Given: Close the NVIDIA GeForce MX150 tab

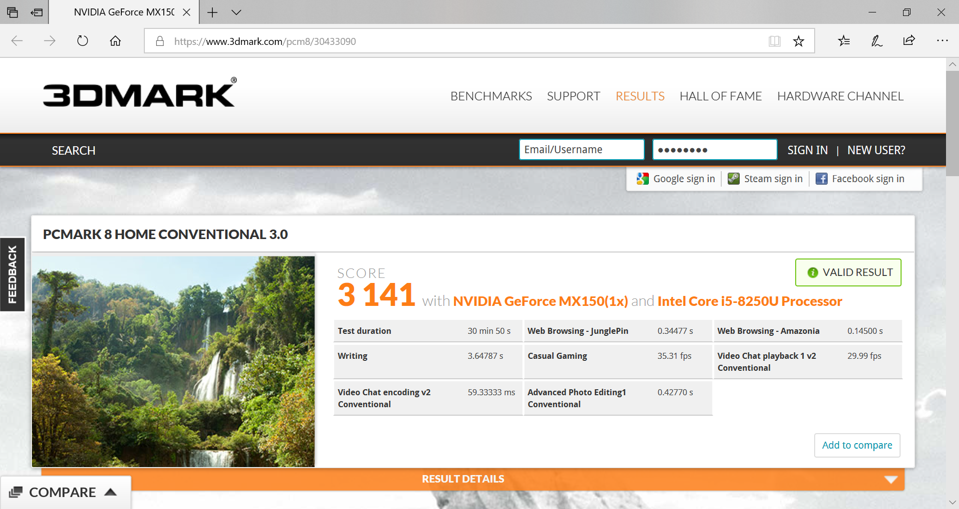Looking at the screenshot, I should (187, 12).
